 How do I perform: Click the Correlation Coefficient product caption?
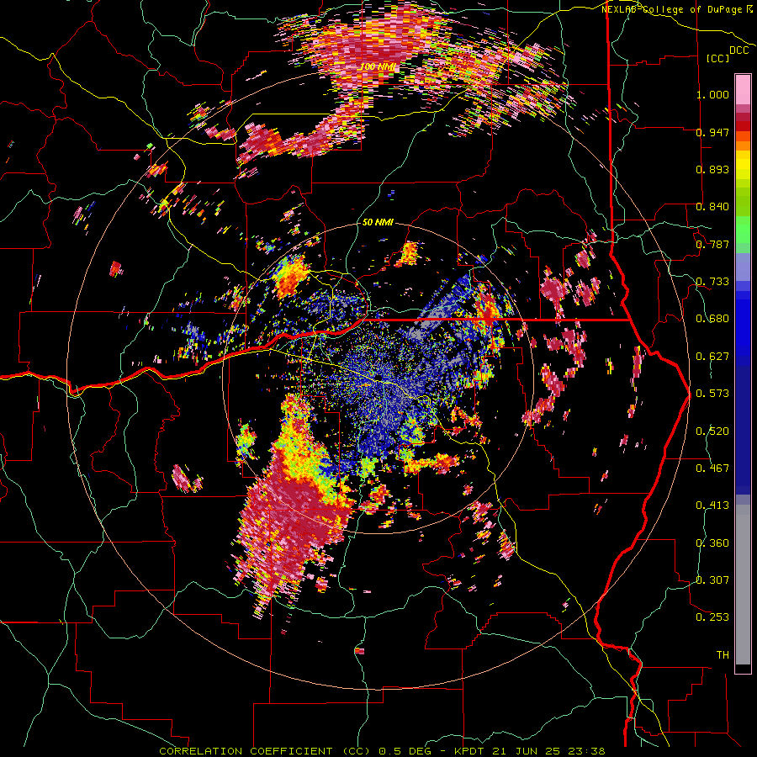click(x=382, y=751)
